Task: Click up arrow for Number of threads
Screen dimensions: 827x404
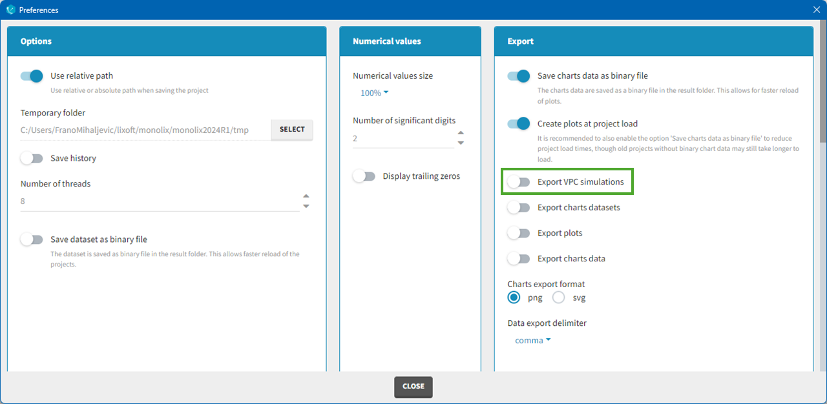Action: click(x=306, y=196)
